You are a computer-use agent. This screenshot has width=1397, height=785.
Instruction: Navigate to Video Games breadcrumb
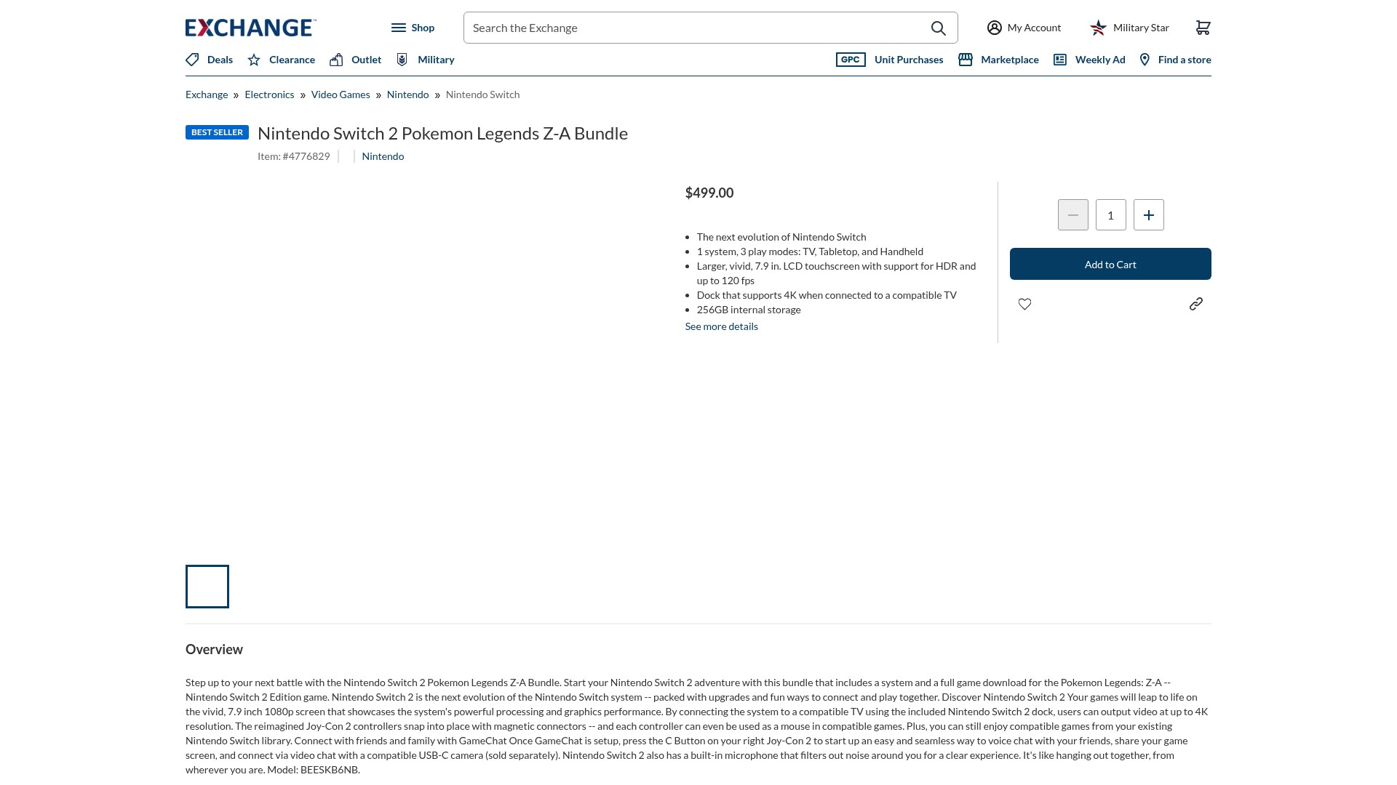(341, 94)
